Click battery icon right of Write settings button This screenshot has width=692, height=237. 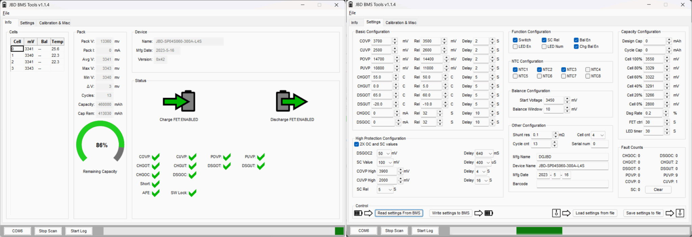489,213
